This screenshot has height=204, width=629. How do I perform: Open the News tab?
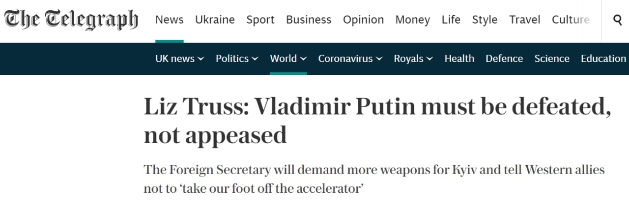click(x=169, y=20)
